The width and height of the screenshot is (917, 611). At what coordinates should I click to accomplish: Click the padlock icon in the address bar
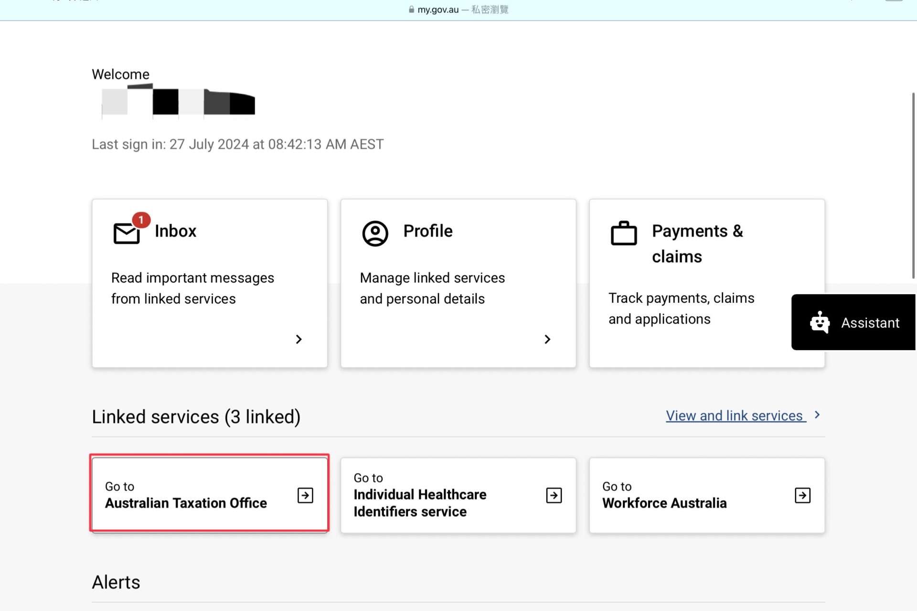pos(411,10)
